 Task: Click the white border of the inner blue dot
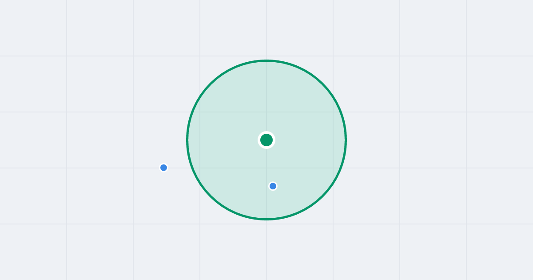pyautogui.click(x=273, y=182)
